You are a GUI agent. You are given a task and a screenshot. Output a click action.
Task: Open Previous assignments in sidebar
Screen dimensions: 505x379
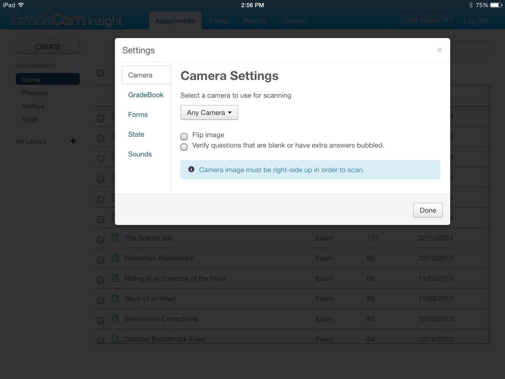35,93
